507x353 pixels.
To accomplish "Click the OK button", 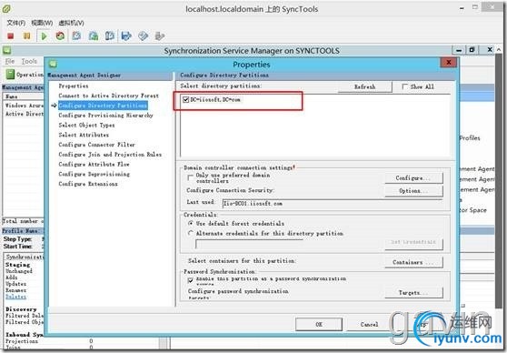I will [319, 324].
